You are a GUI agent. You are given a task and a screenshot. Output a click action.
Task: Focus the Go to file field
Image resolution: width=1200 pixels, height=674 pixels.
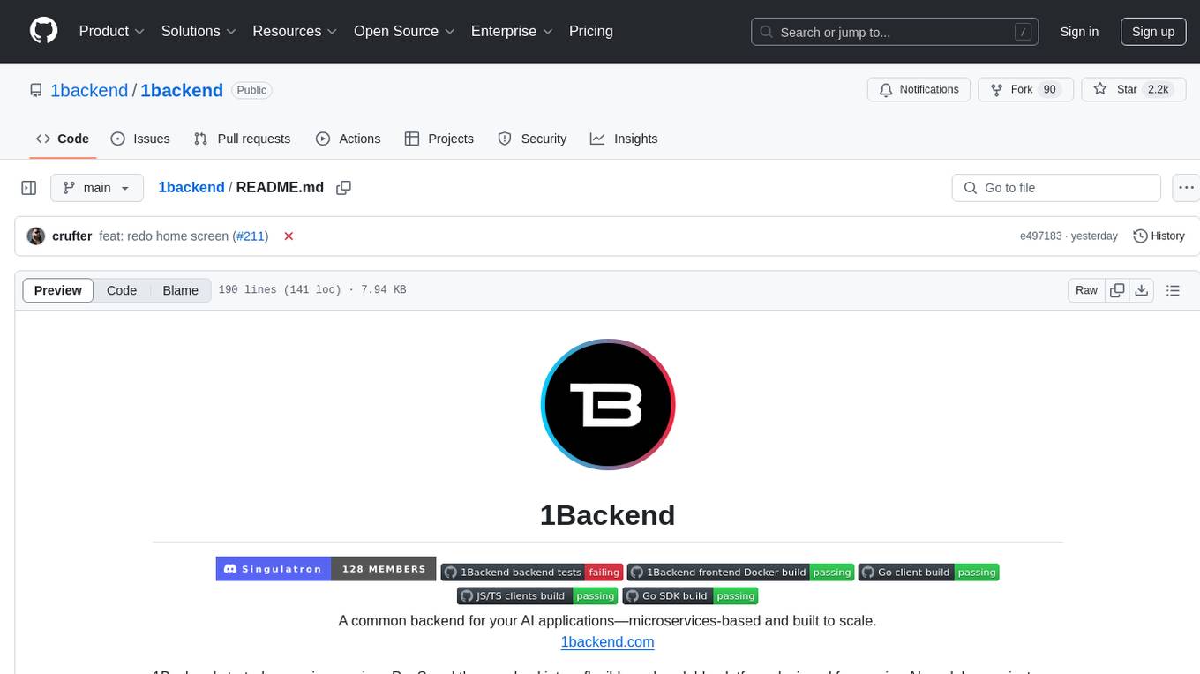[x=1056, y=188]
